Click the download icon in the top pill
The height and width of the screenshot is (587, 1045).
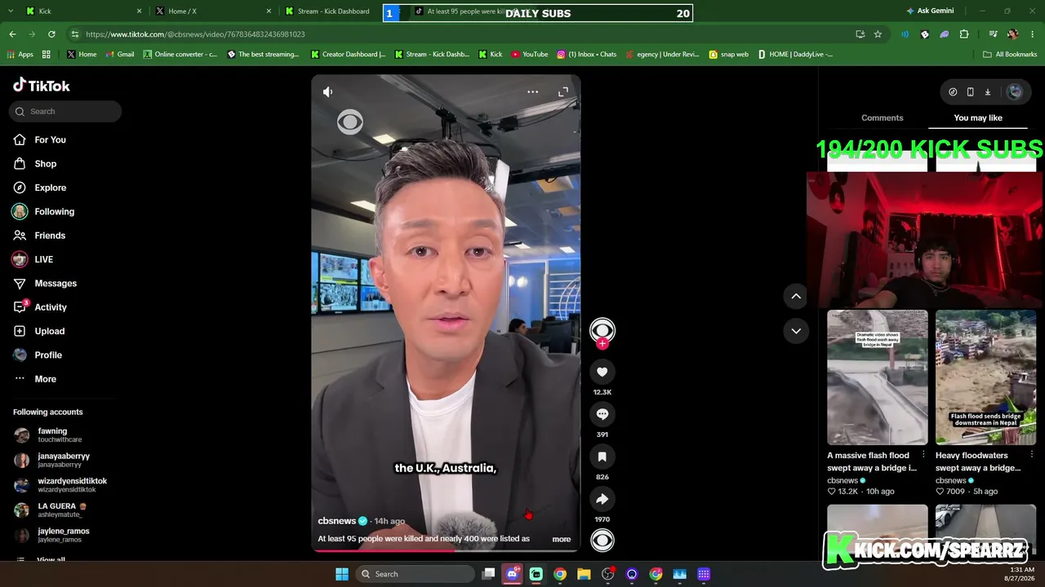[x=987, y=92]
